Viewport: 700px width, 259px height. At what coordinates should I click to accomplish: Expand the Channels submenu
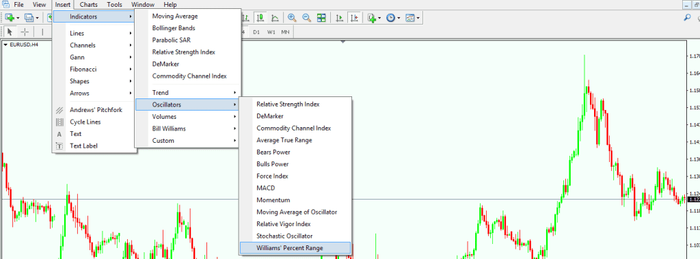coord(94,45)
